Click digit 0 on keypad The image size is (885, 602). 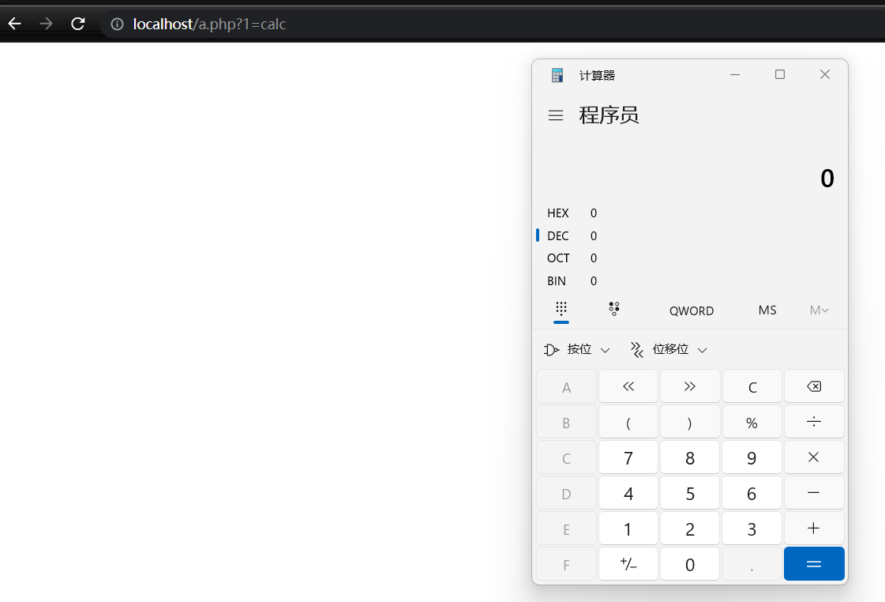[690, 563]
